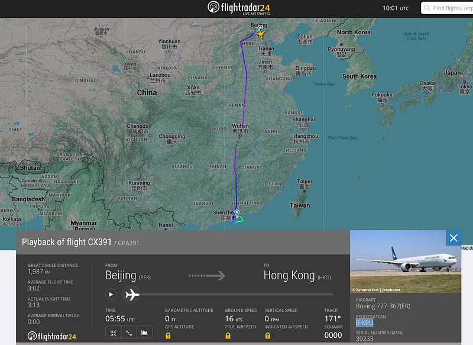Open the altitude graph chart icon

tap(144, 333)
